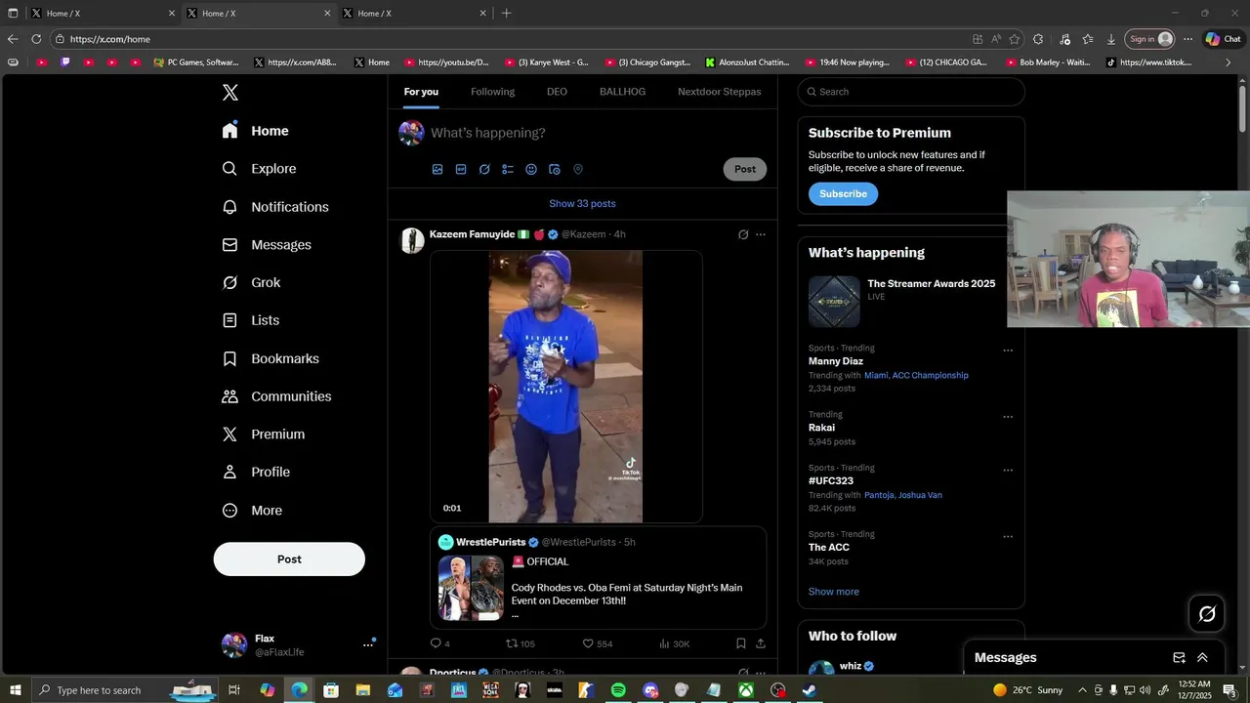1250x703 pixels.
Task: Expand the Messages drawer
Action: coord(1202,658)
